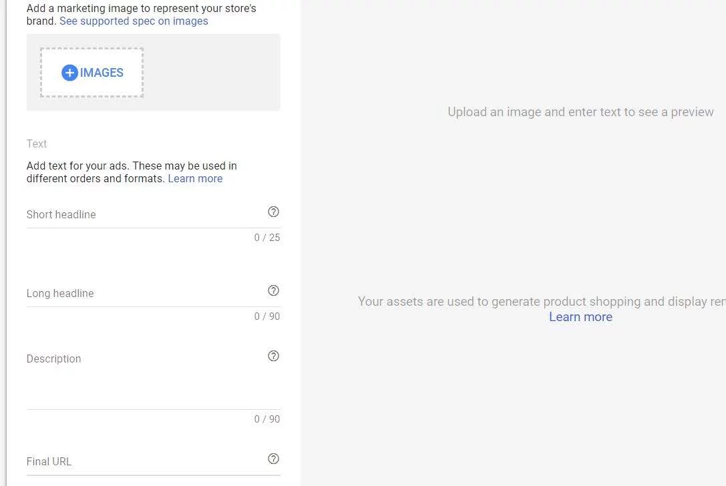726x486 pixels.
Task: Open the Long headline help question mark
Action: 273,290
